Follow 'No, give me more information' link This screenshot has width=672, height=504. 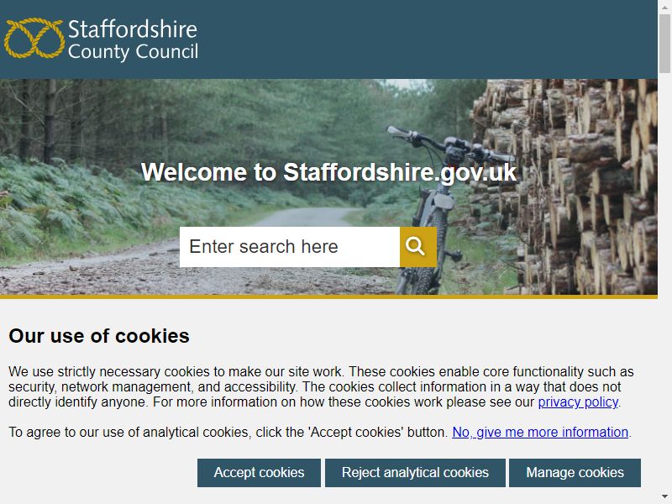click(x=540, y=432)
